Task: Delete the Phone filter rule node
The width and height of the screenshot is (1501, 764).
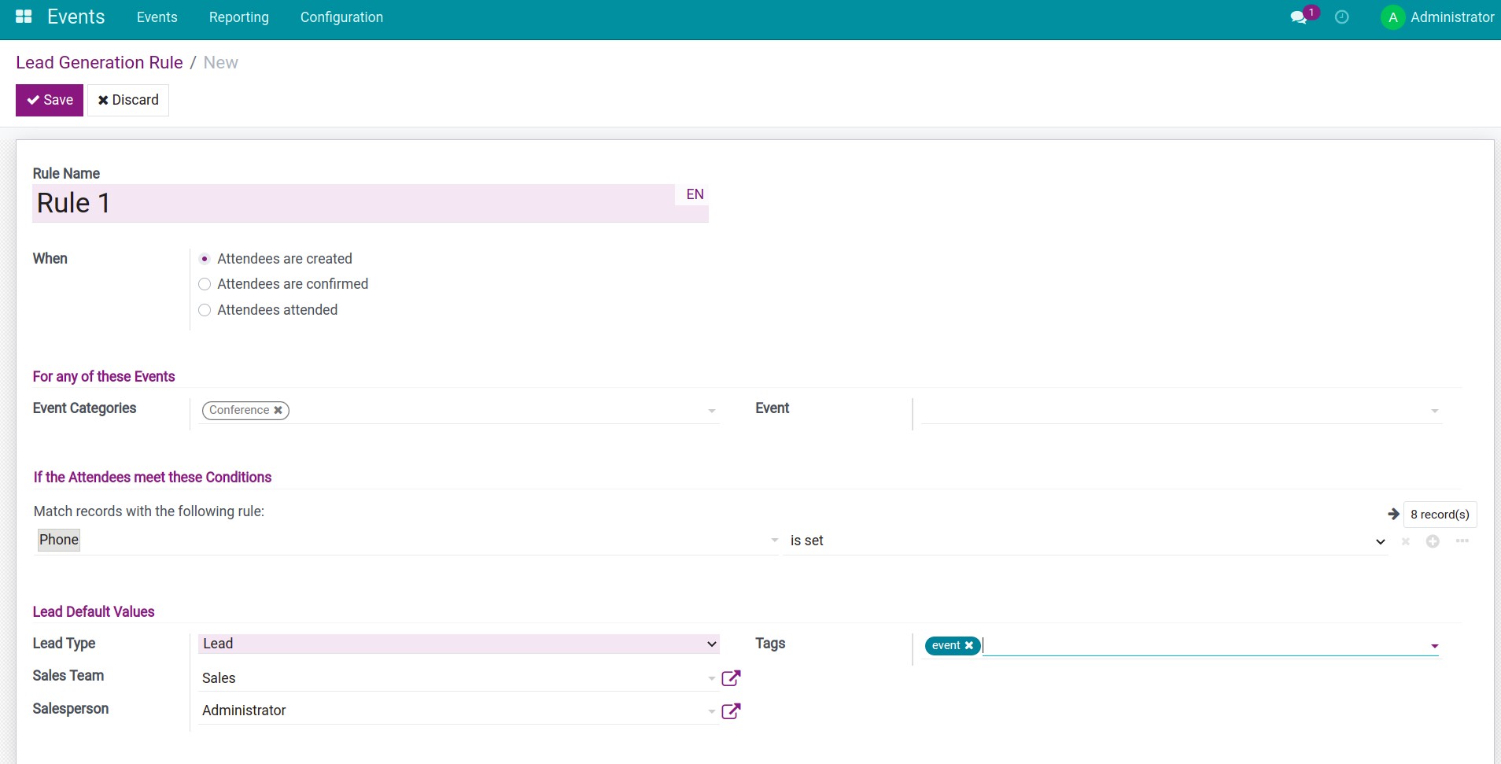Action: [x=1405, y=541]
